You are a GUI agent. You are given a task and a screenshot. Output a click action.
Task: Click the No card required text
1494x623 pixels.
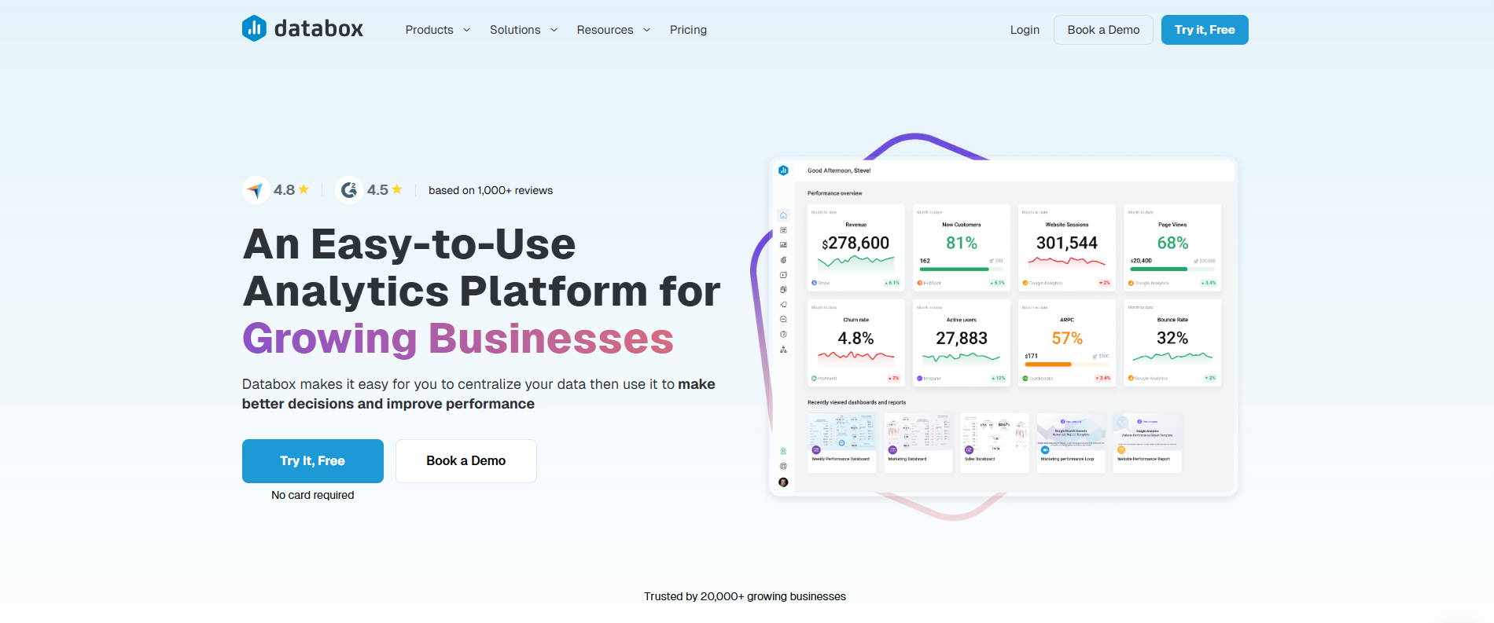(313, 495)
